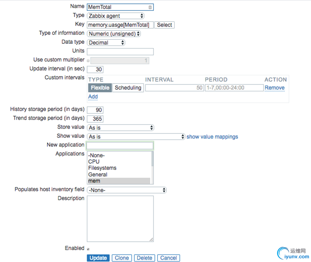This screenshot has width=311, height=262.
Task: Click the autofill icon in Name field
Action: coord(150,7)
